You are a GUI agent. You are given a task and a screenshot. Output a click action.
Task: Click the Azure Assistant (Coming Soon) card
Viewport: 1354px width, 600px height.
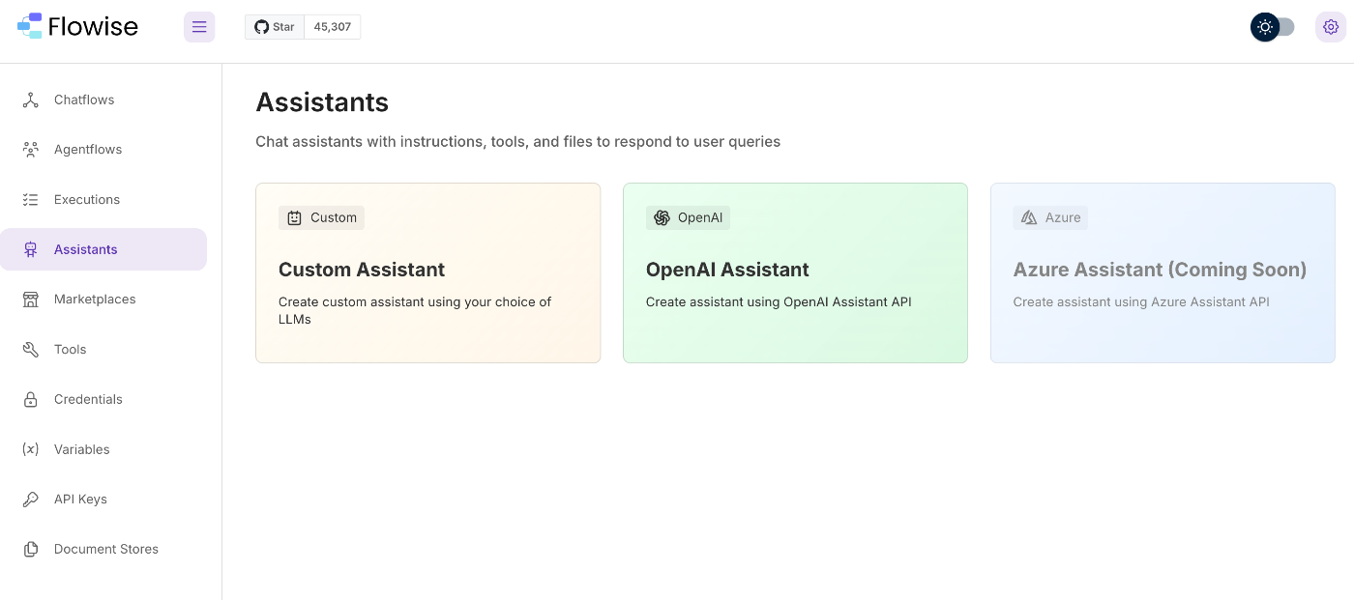[1163, 273]
